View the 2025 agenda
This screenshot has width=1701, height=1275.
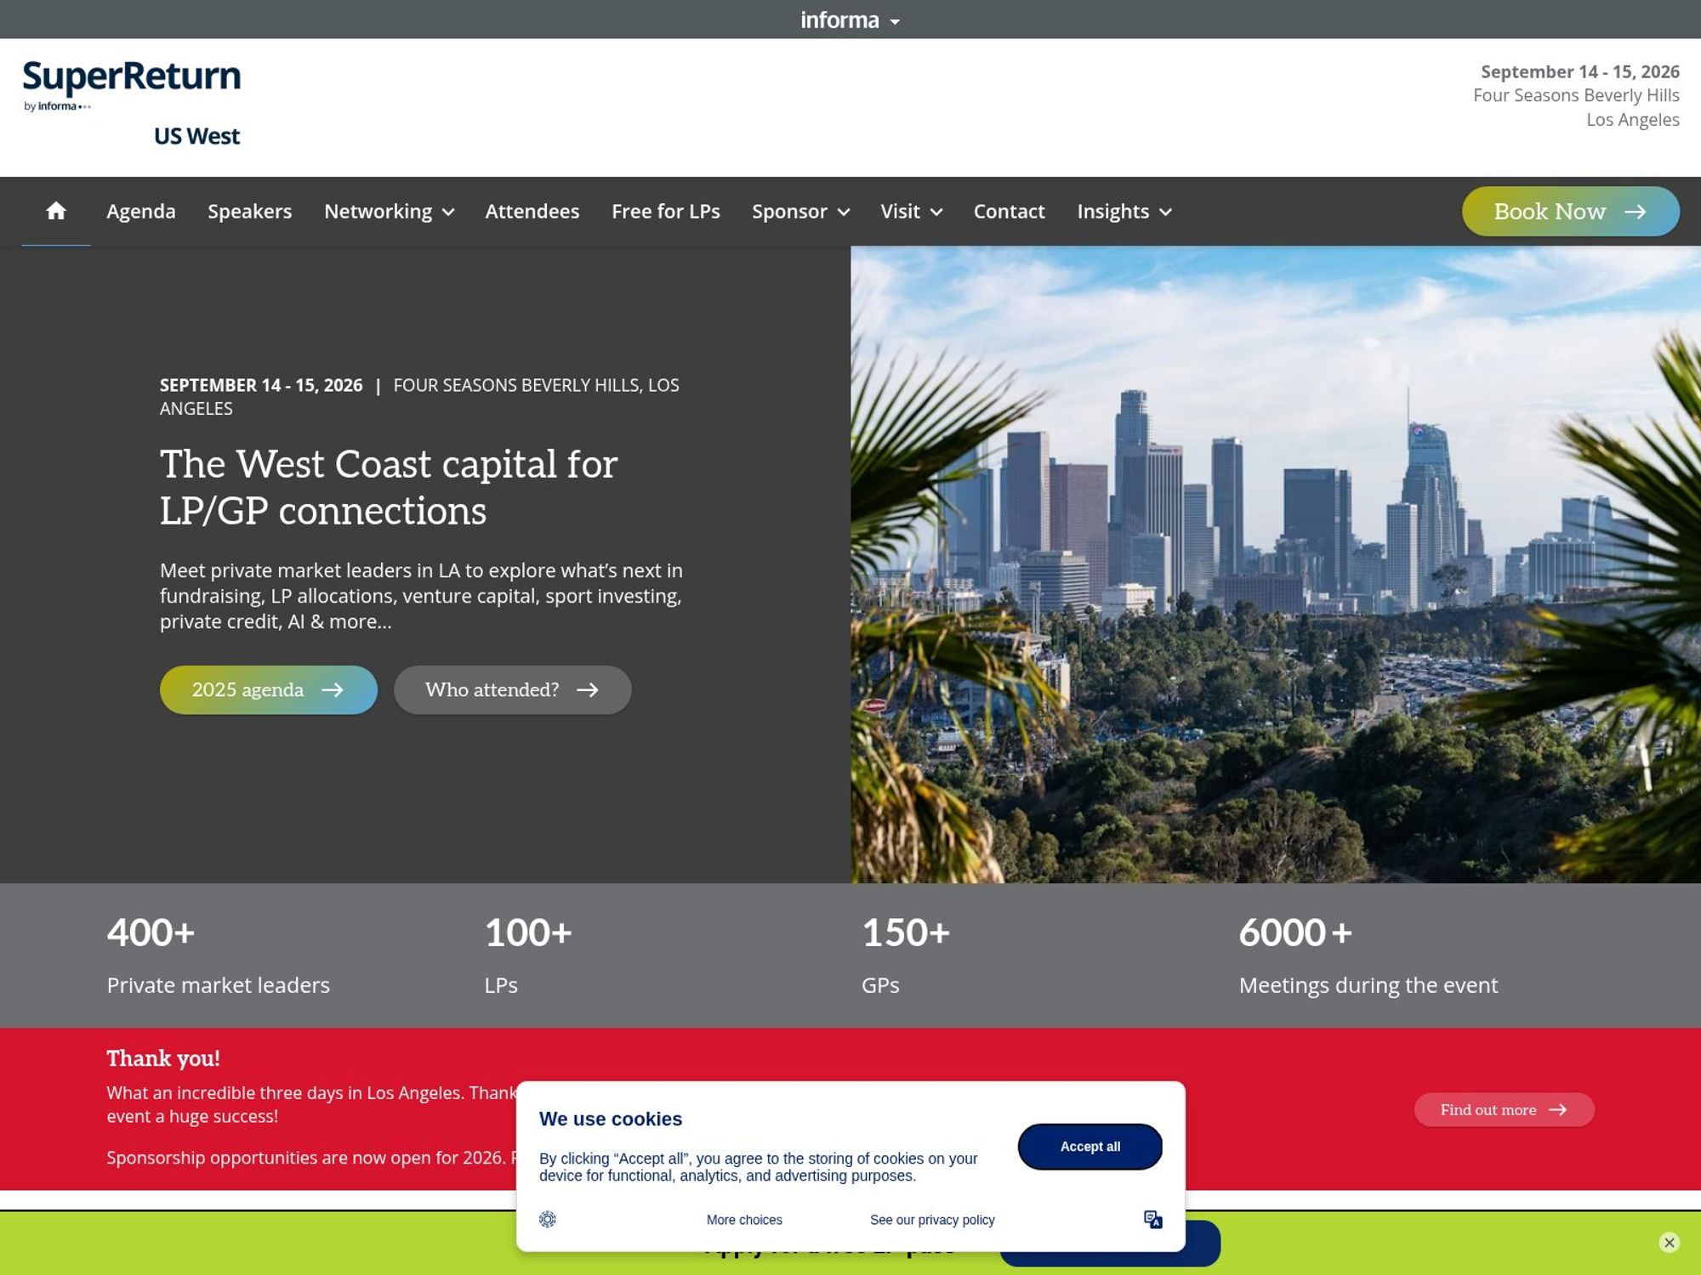click(x=268, y=689)
